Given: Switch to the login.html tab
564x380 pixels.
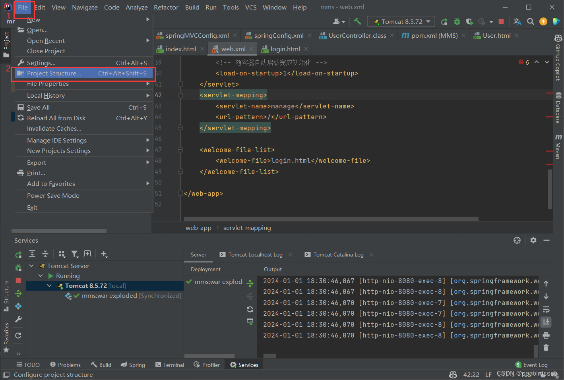Looking at the screenshot, I should tap(285, 49).
